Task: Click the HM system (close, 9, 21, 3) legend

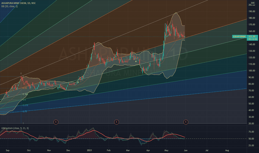Action: 15,128
